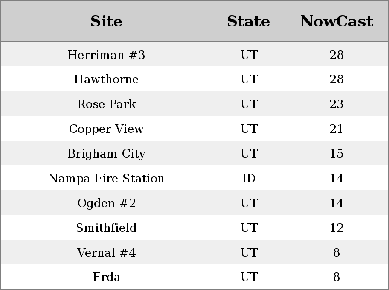Click the Site column header

coord(106,21)
